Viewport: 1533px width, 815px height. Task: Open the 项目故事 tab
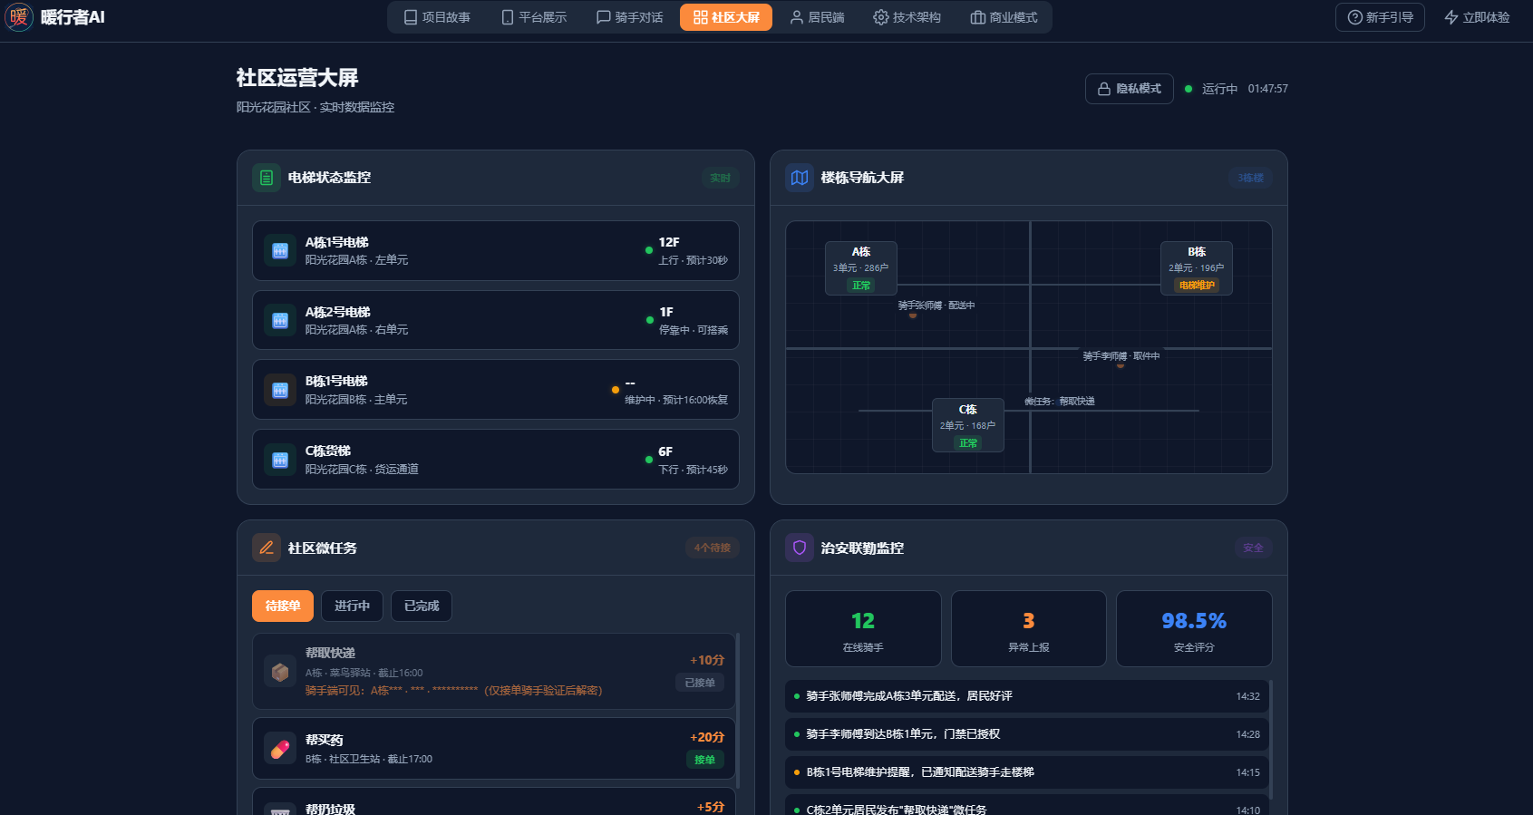click(437, 17)
